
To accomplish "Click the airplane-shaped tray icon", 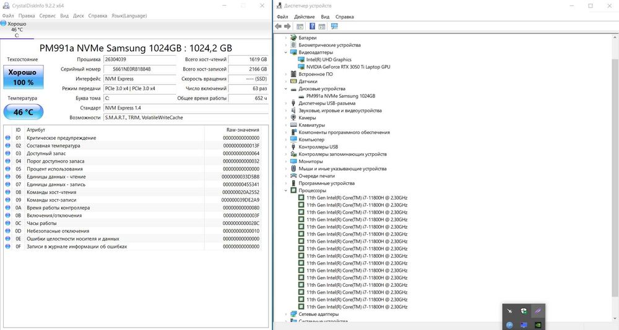I will [x=509, y=311].
